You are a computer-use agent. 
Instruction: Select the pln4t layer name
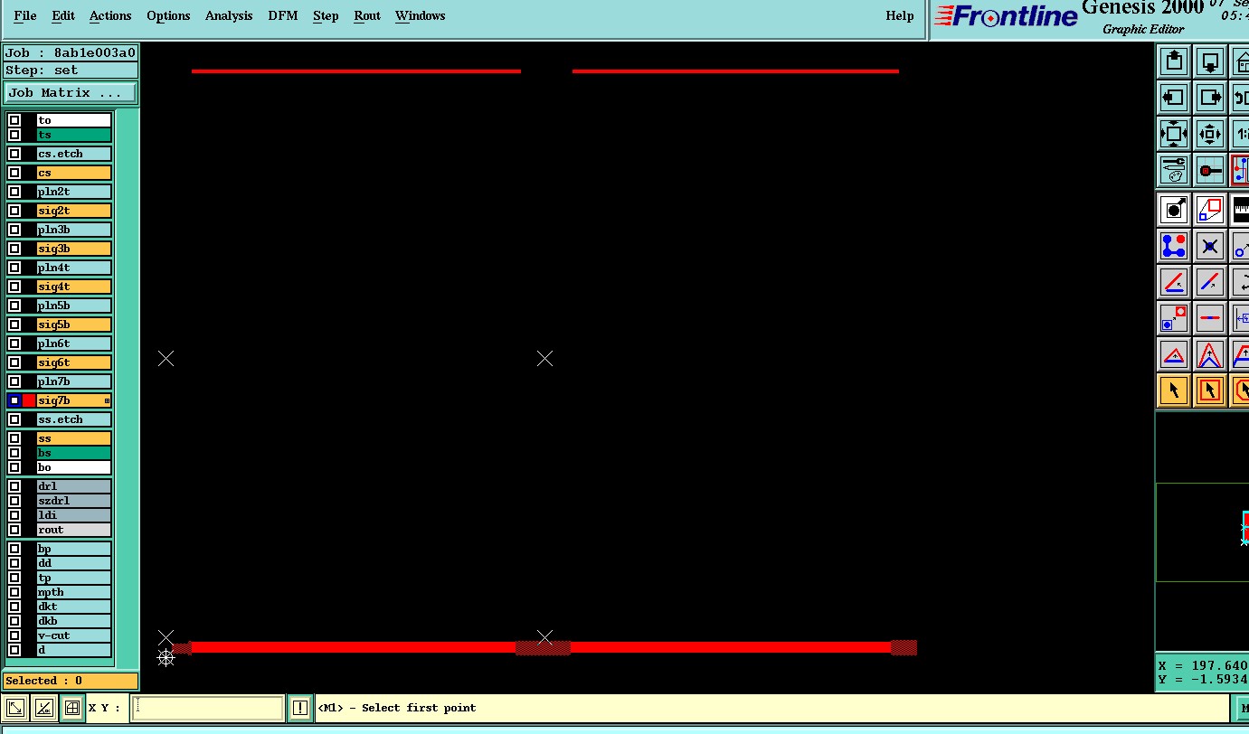[74, 268]
